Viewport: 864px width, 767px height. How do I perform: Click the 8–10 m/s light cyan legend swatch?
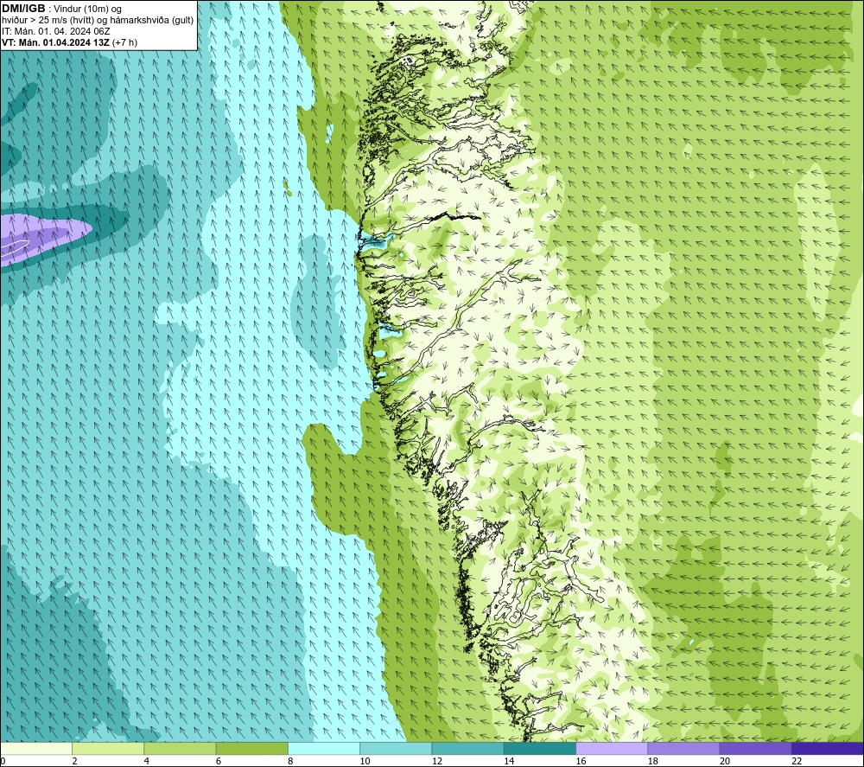coord(324,749)
